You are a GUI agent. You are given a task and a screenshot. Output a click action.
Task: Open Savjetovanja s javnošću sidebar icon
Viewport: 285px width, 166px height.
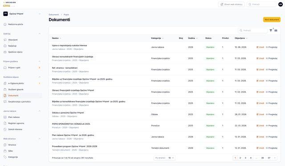[5, 102]
